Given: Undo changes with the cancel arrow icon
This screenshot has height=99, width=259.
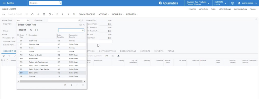Looking at the screenshot, I should click(32, 14).
